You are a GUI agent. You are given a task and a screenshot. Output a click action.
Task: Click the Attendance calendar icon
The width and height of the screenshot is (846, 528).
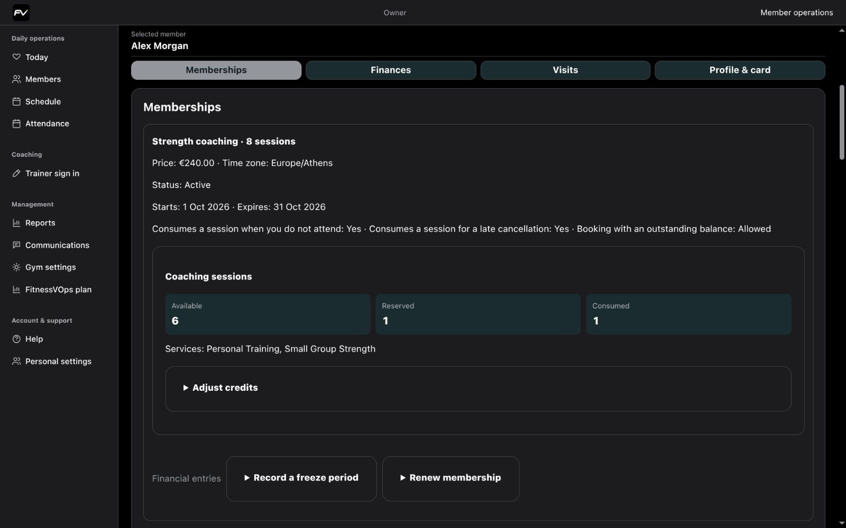(x=16, y=124)
